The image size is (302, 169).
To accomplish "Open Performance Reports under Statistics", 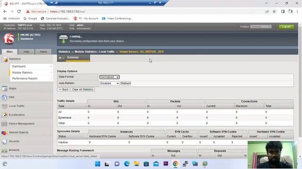I will [x=25, y=78].
